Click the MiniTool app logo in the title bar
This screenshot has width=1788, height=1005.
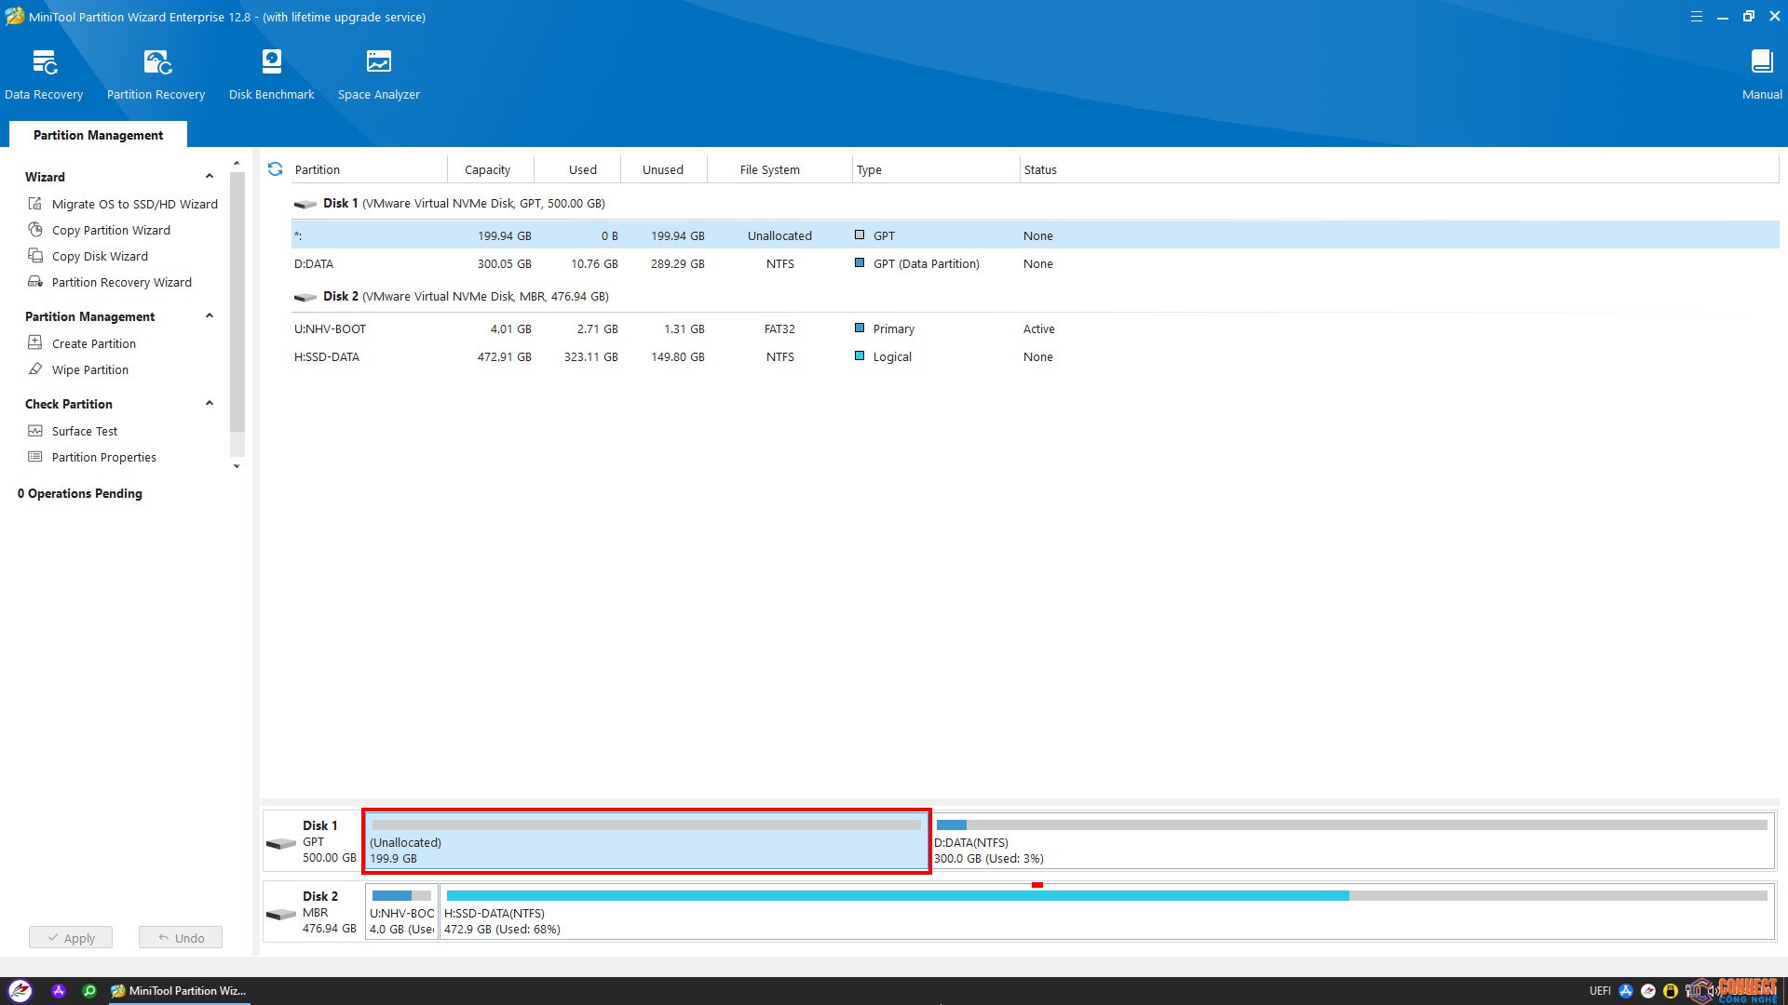pyautogui.click(x=14, y=16)
